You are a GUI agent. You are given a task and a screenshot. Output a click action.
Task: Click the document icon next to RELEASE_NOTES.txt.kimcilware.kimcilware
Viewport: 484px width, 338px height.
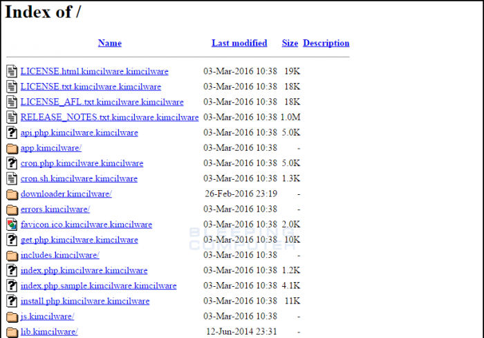coord(12,118)
